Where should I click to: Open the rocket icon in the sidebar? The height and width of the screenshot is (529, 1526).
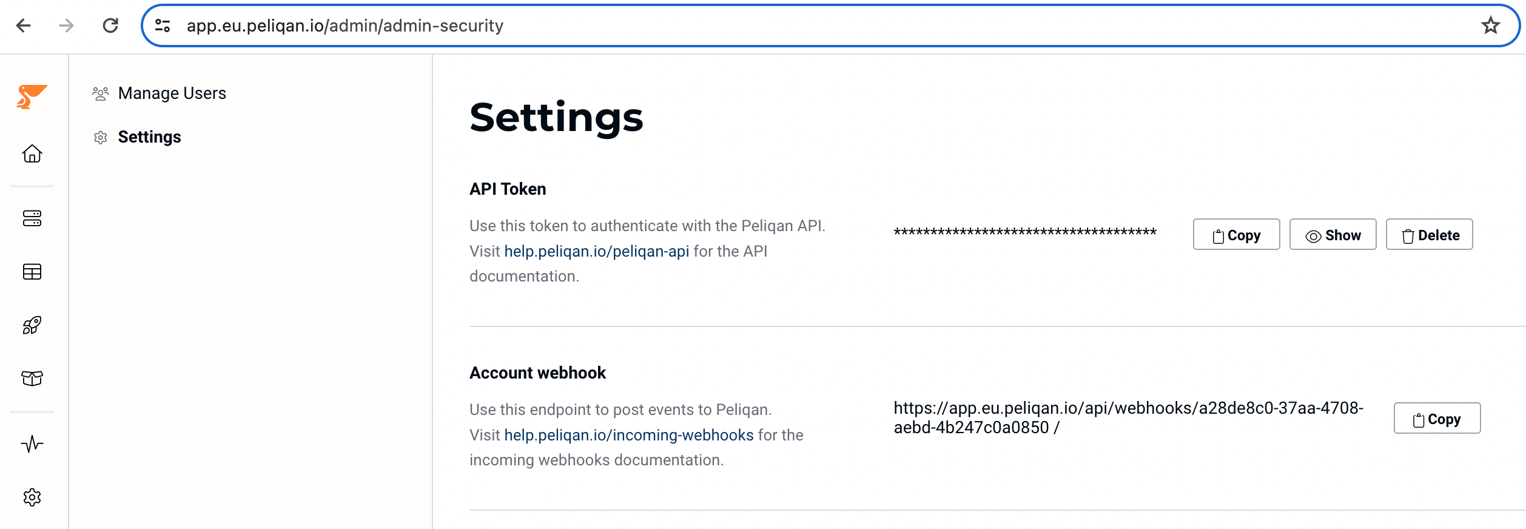coord(32,325)
